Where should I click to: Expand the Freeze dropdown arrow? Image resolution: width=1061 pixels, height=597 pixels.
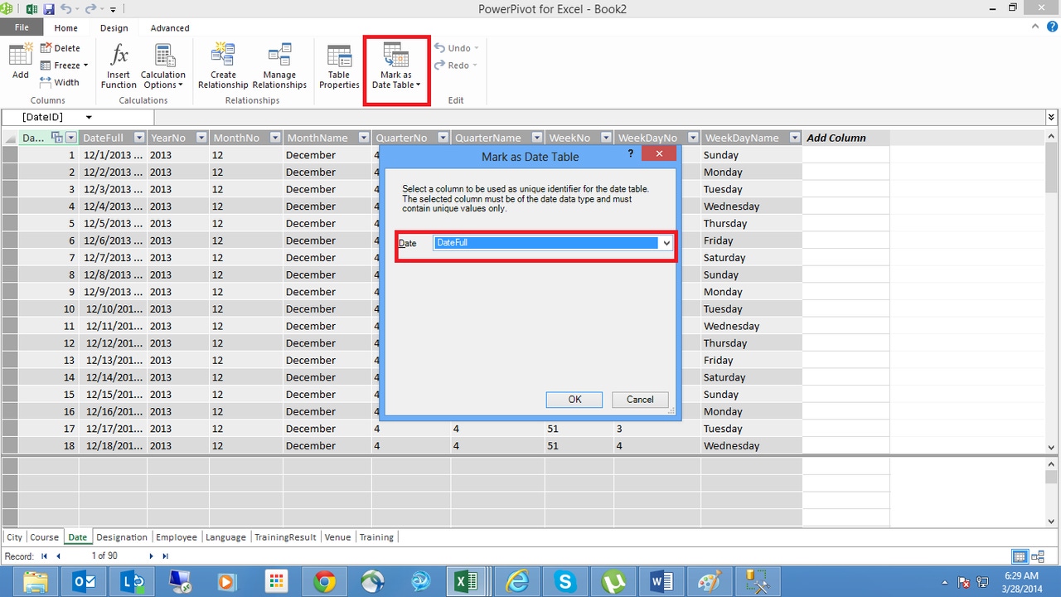84,65
